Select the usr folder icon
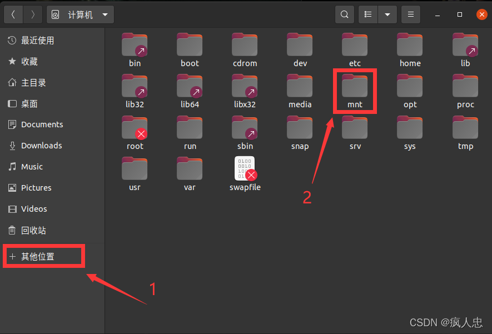Image resolution: width=492 pixels, height=334 pixels. [135, 169]
